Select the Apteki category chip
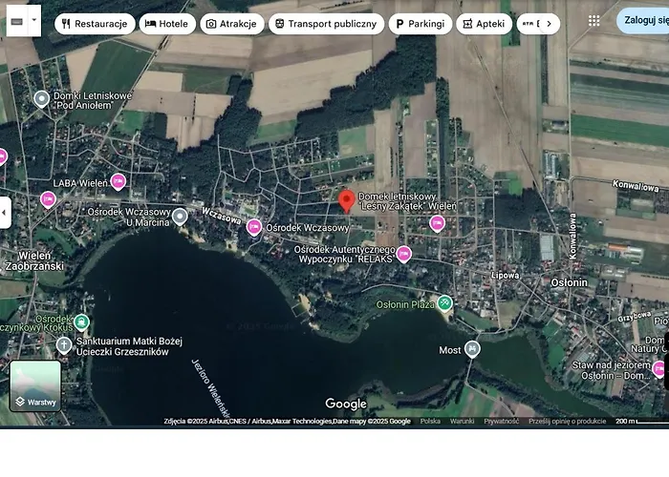The width and height of the screenshot is (669, 477). [x=484, y=24]
